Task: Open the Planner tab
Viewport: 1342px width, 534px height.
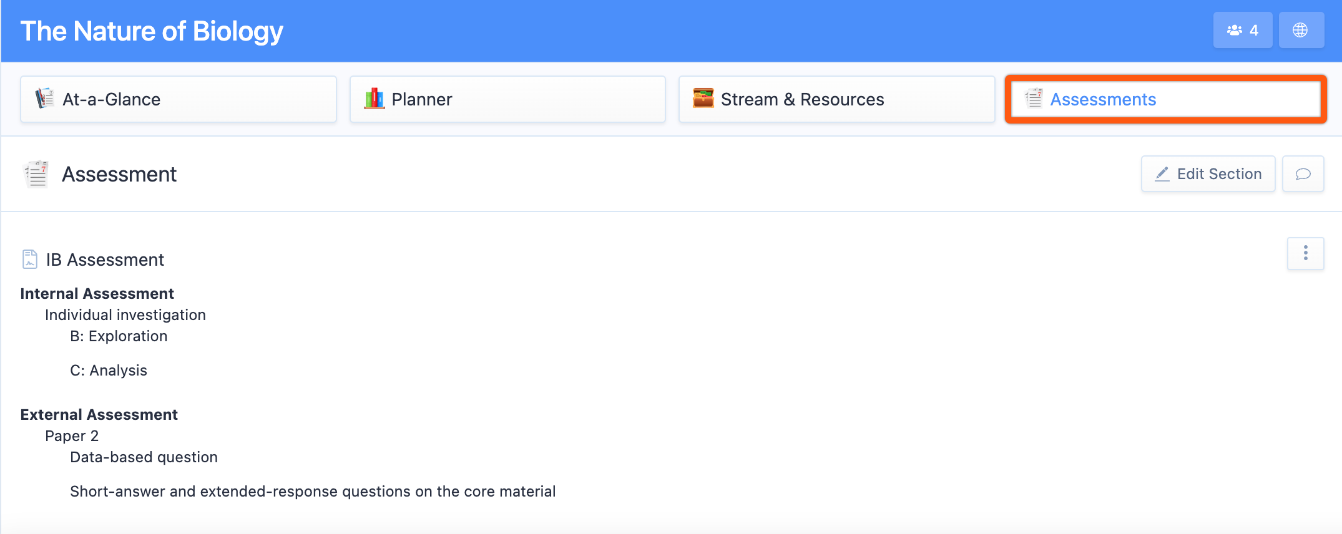Action: point(507,99)
